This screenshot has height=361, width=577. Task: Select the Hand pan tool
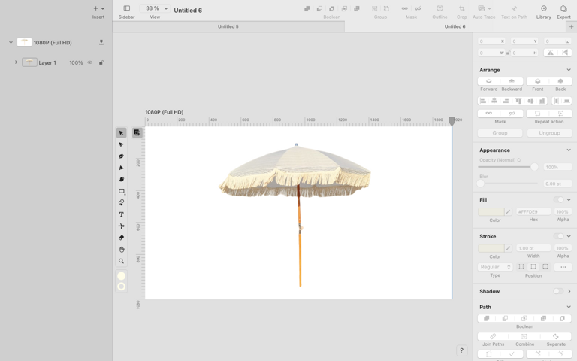[x=122, y=250]
